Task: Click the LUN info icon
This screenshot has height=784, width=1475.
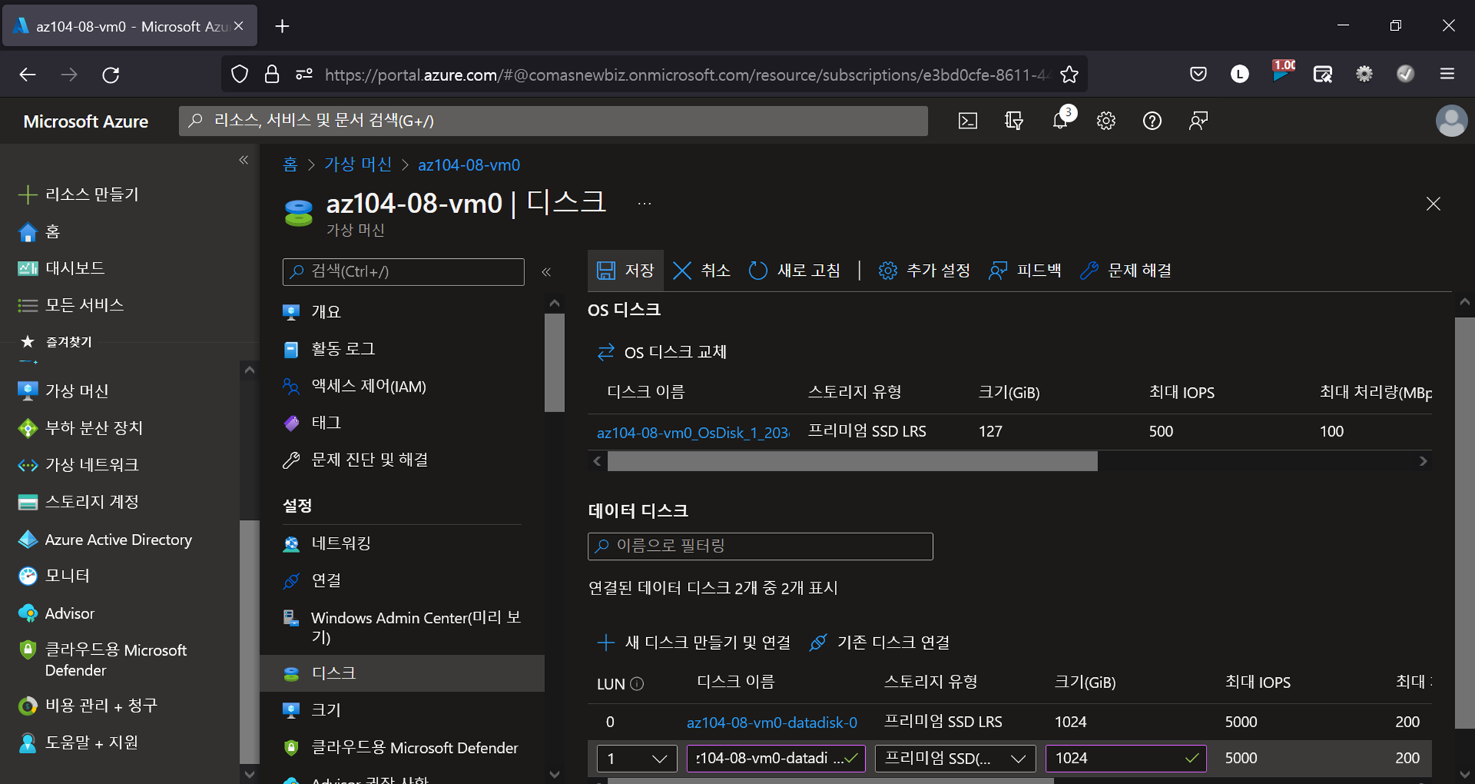Action: point(637,684)
